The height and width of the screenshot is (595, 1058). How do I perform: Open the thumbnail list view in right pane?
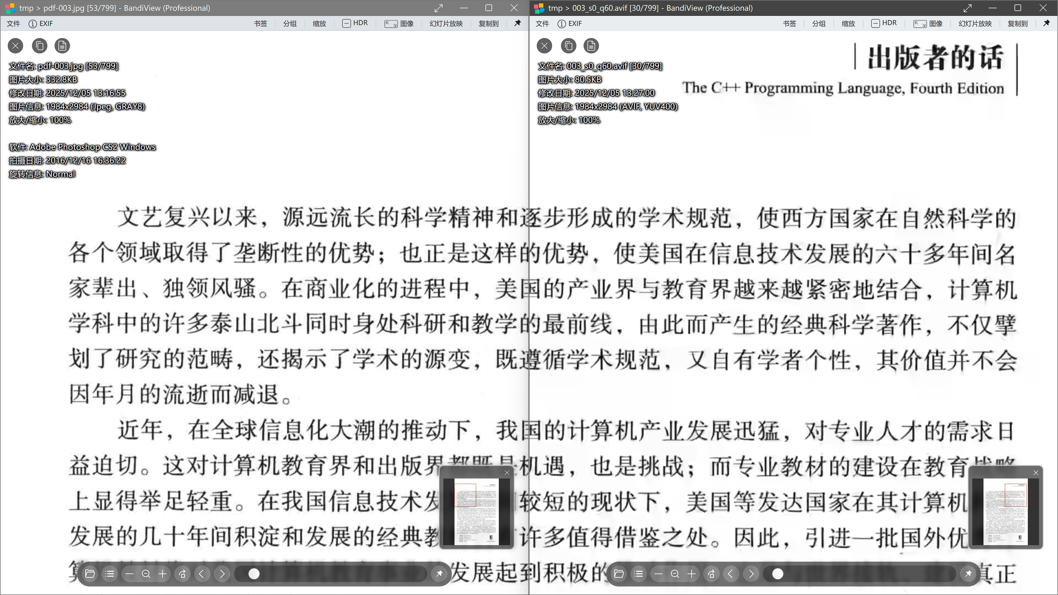click(639, 574)
